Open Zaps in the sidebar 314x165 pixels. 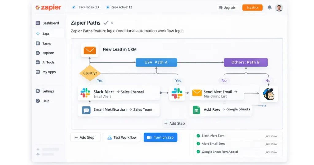[x=46, y=34]
